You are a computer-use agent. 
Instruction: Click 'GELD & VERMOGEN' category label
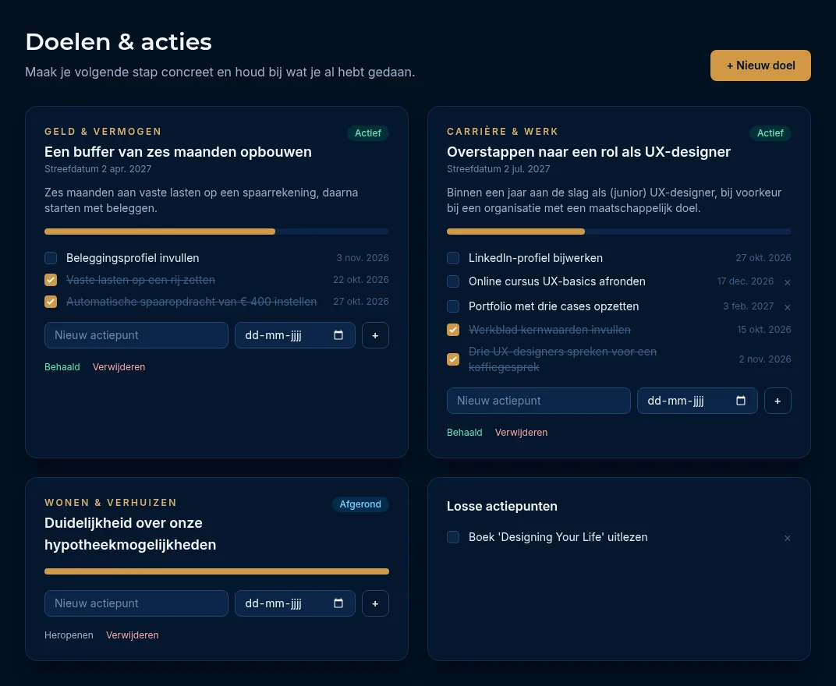click(x=103, y=132)
